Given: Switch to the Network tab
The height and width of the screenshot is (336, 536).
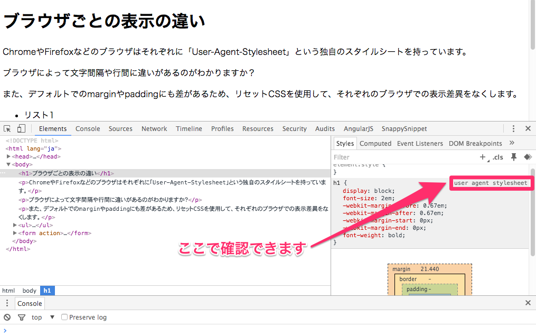Looking at the screenshot, I should pyautogui.click(x=154, y=128).
